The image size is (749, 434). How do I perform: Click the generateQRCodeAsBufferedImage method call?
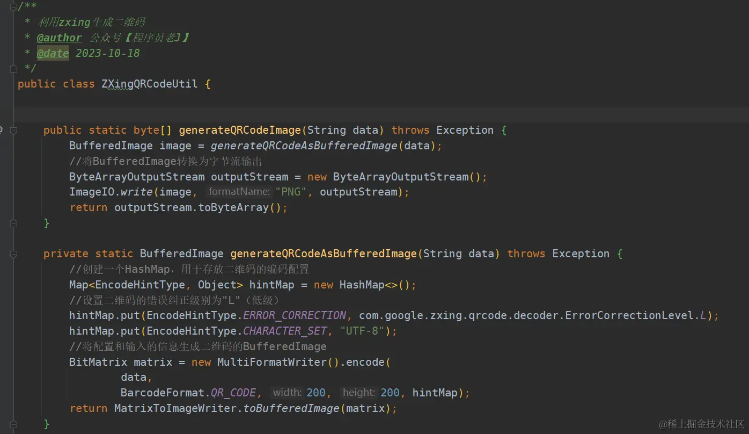[x=306, y=145]
